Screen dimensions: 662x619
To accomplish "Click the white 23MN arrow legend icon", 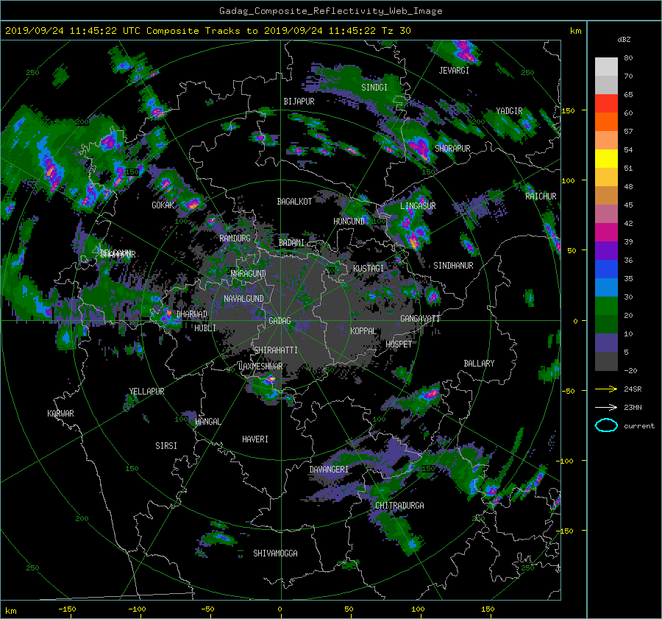I will tap(606, 407).
